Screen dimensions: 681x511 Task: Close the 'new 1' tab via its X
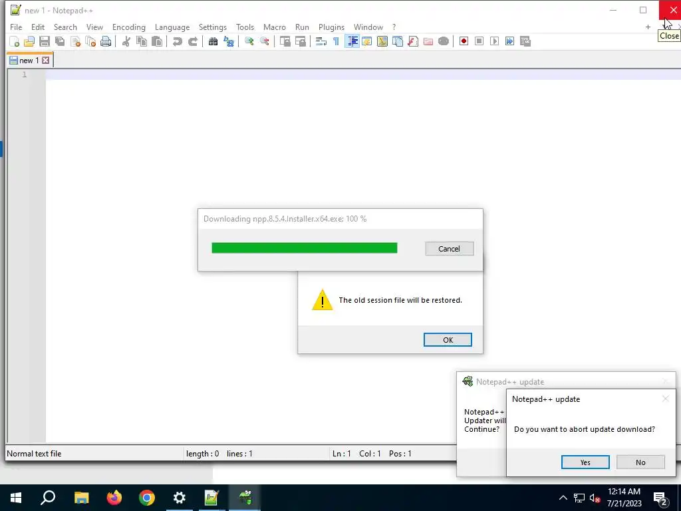pyautogui.click(x=46, y=61)
